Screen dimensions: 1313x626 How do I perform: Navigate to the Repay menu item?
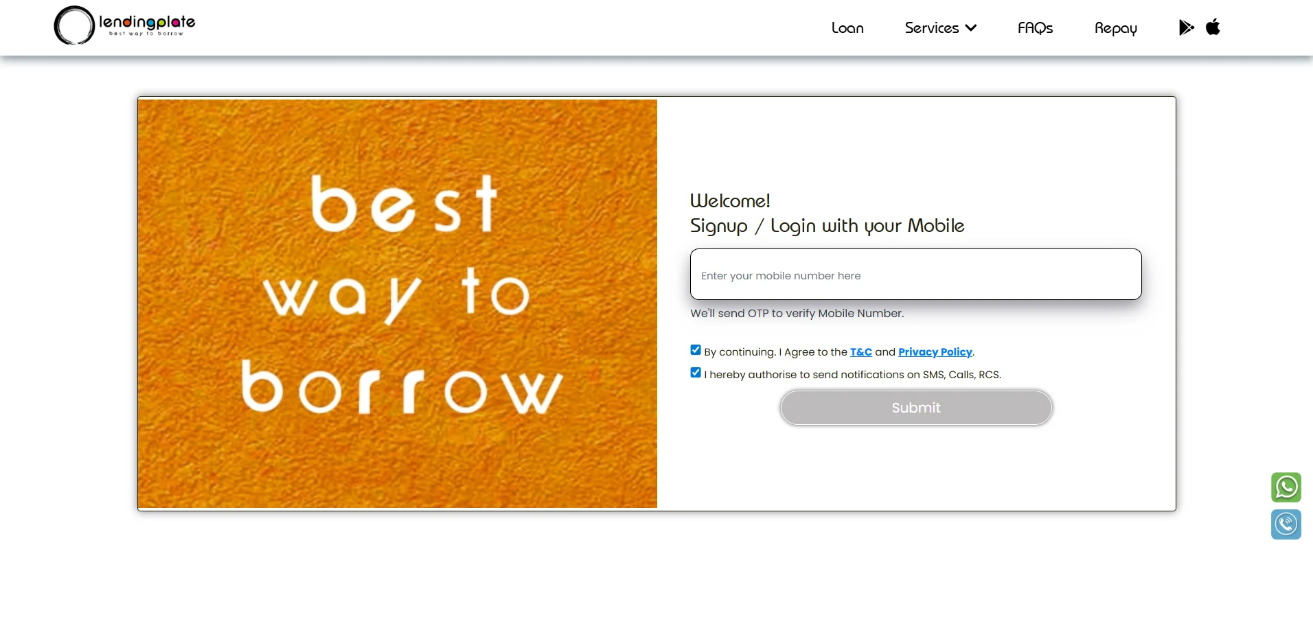[x=1115, y=28]
